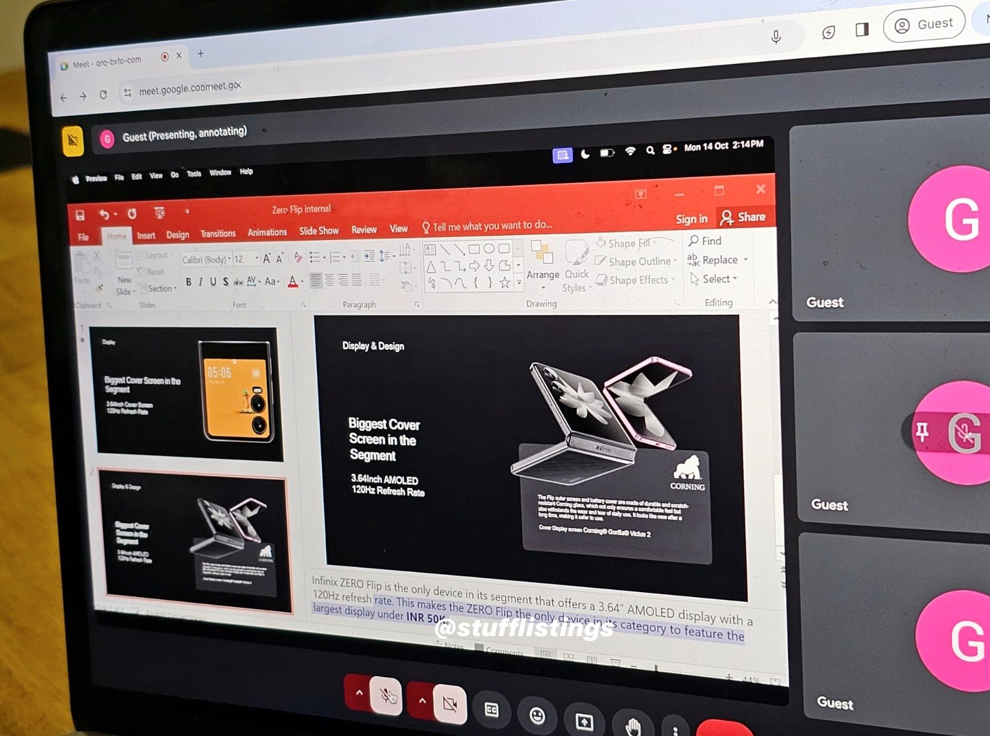Toggle Do Not Disturb moon icon
990x736 pixels.
pyautogui.click(x=585, y=154)
